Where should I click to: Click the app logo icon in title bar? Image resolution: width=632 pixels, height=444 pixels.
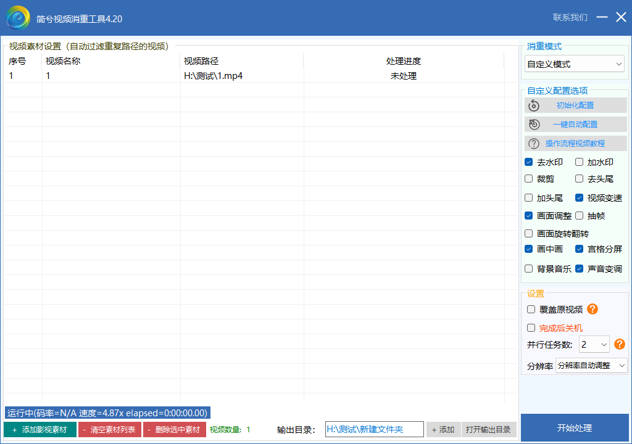[18, 18]
